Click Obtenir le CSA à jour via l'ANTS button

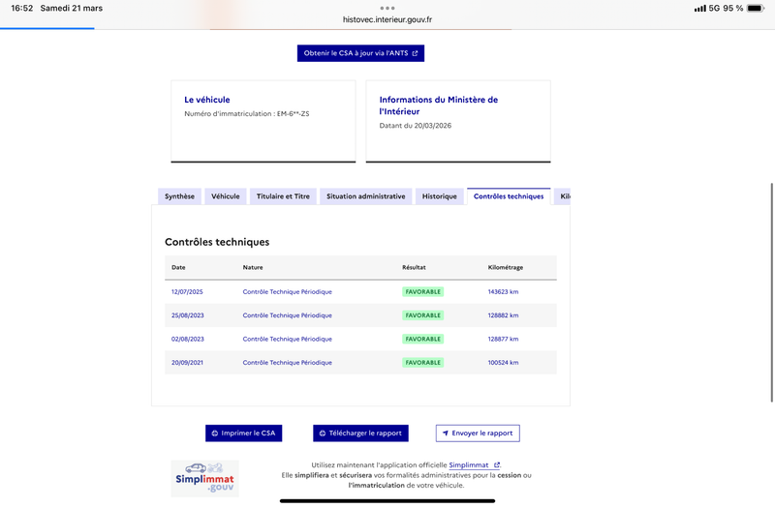[x=360, y=53]
